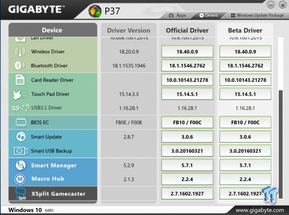Select installed Touch Pad version 15.14.3.3
The image size is (289, 215).
(129, 94)
